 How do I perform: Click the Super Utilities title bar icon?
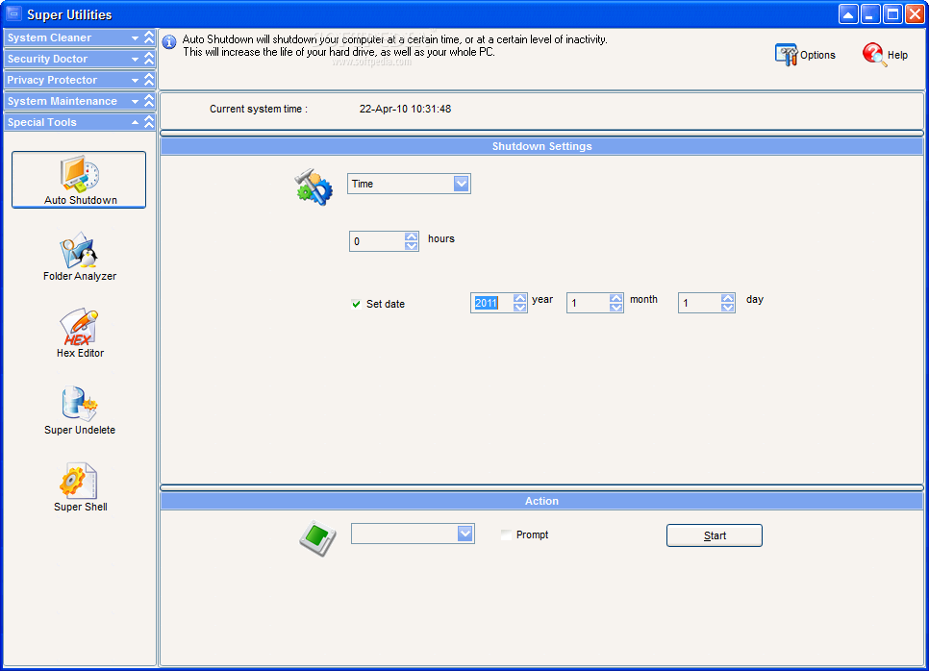13,13
